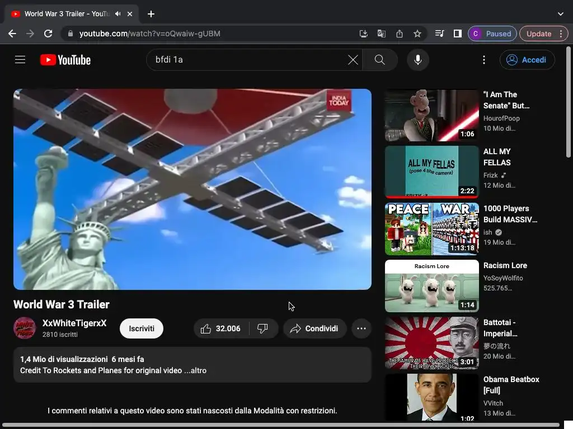Open a new browser tab
Image resolution: width=573 pixels, height=429 pixels.
151,14
